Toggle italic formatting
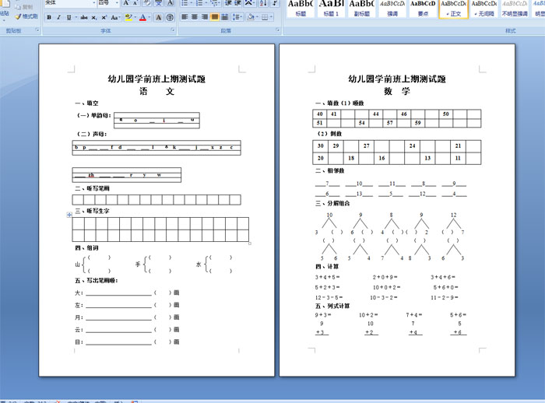The image size is (545, 403). pos(58,17)
